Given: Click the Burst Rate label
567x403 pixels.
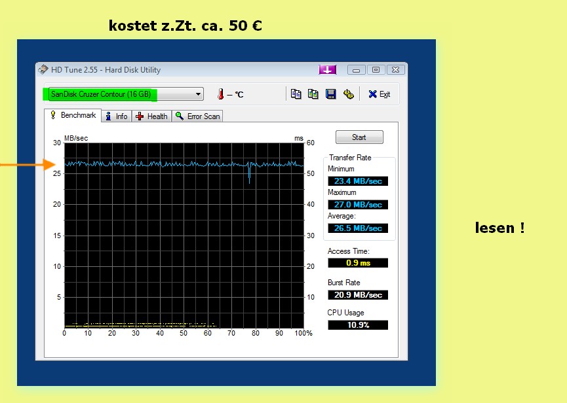Looking at the screenshot, I should [344, 283].
